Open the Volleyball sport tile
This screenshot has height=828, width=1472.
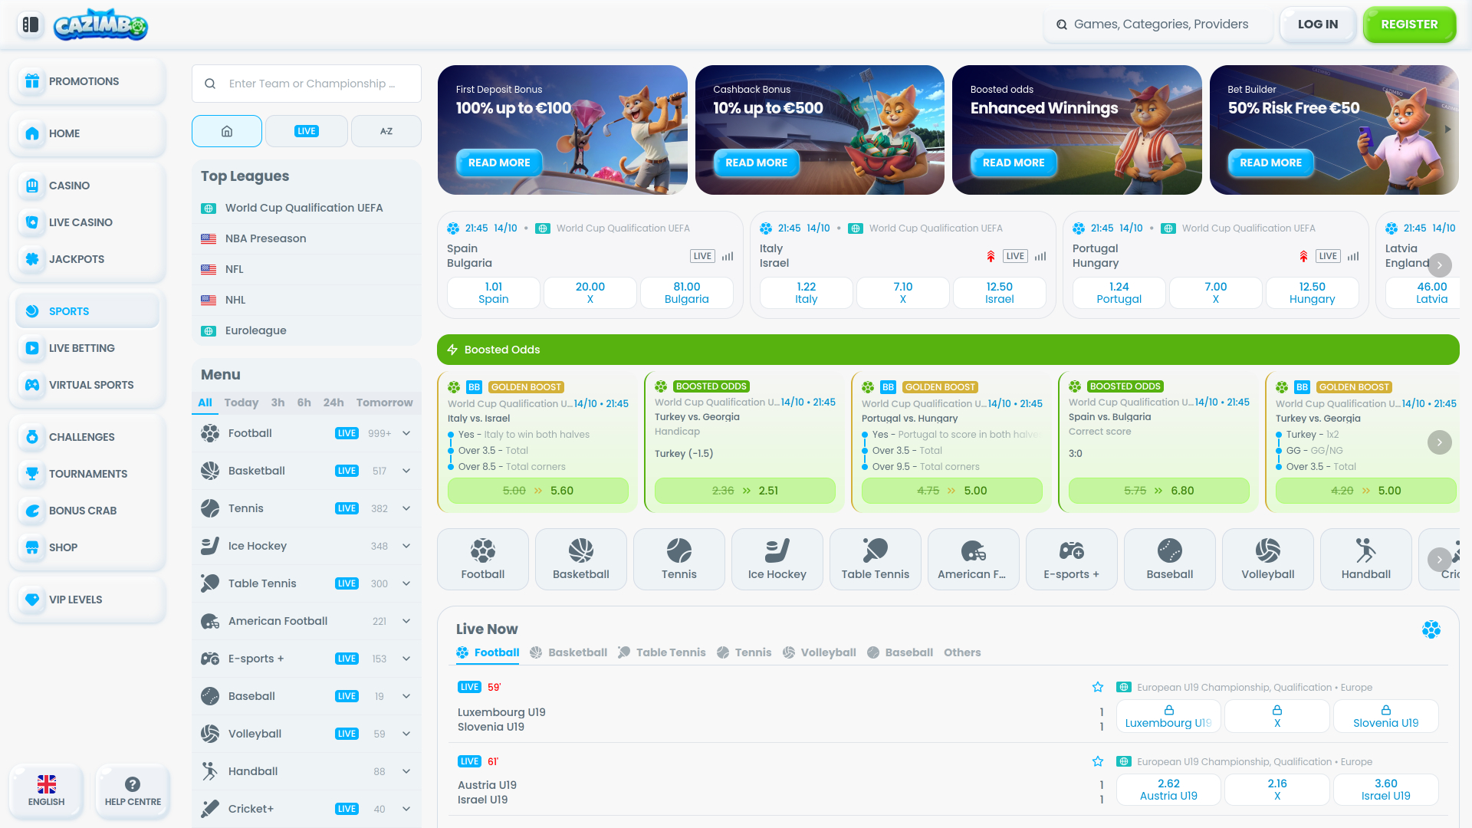[x=1267, y=559]
